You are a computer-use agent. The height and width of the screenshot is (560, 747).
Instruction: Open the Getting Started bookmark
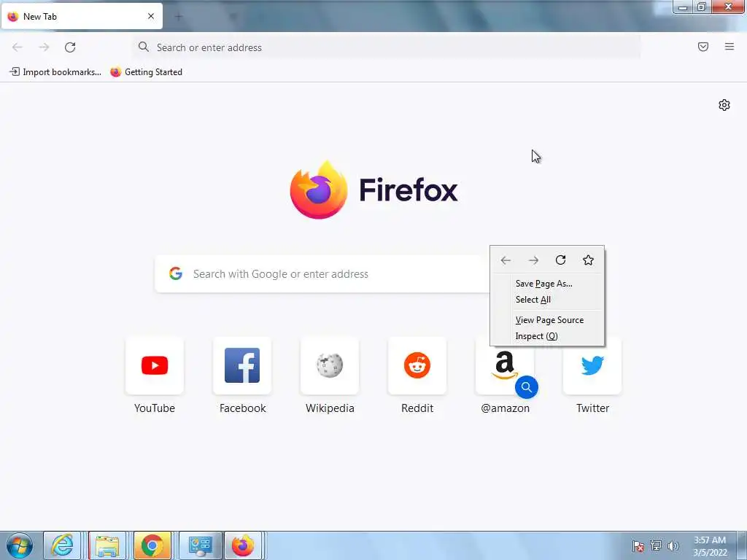[x=146, y=72]
